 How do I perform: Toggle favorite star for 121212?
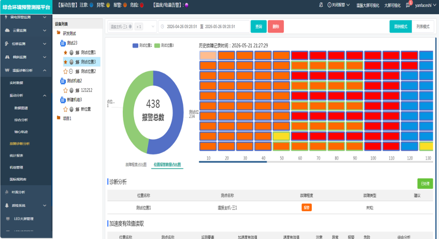66,90
